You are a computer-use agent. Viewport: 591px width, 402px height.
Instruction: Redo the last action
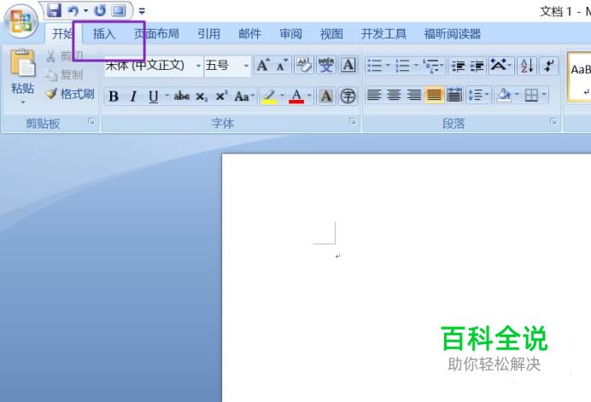100,10
